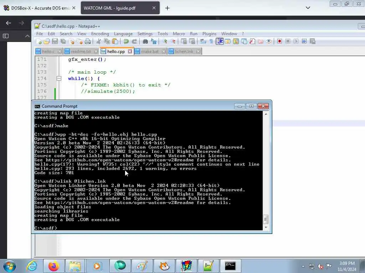Open the File menu in Notepad++
The height and width of the screenshot is (273, 365).
[x=40, y=34]
